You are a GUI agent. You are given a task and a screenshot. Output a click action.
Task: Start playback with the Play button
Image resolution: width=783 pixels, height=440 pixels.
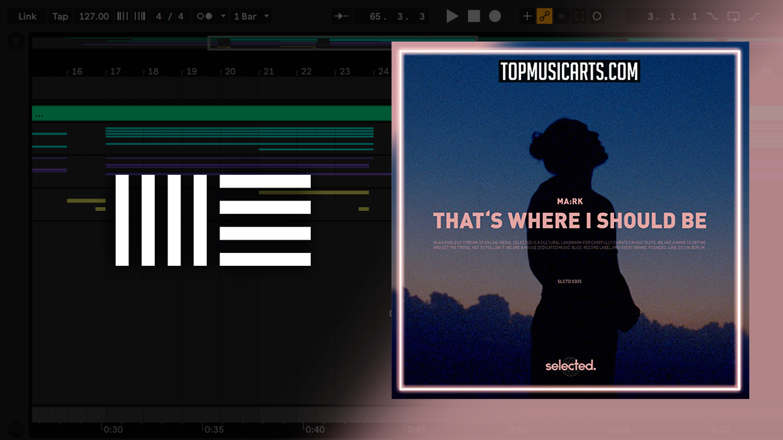click(452, 16)
